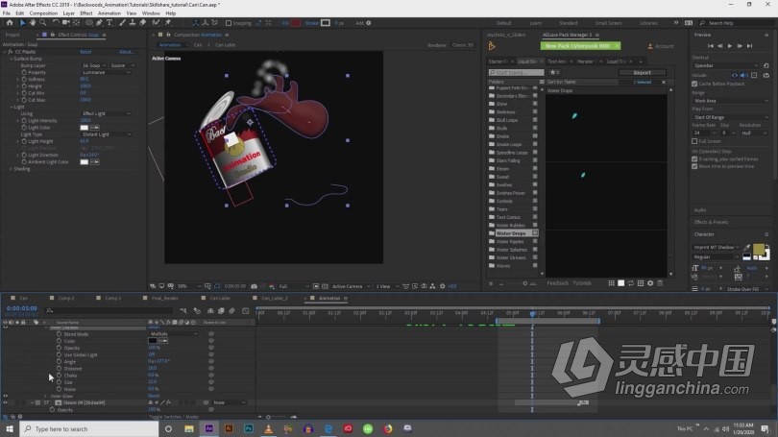This screenshot has height=437, width=778.
Task: Open Illustrator from the Windows taskbar
Action: (x=229, y=428)
